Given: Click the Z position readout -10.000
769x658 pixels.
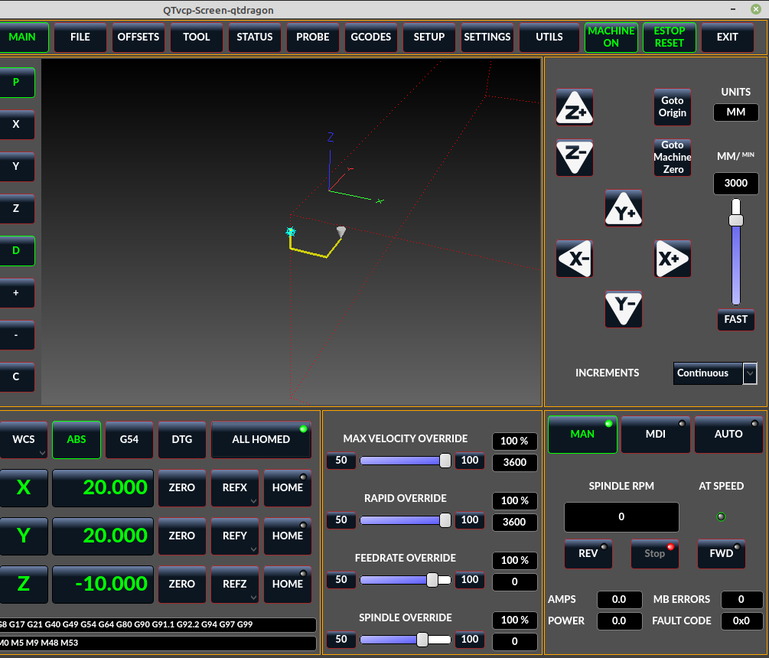Looking at the screenshot, I should tap(103, 584).
